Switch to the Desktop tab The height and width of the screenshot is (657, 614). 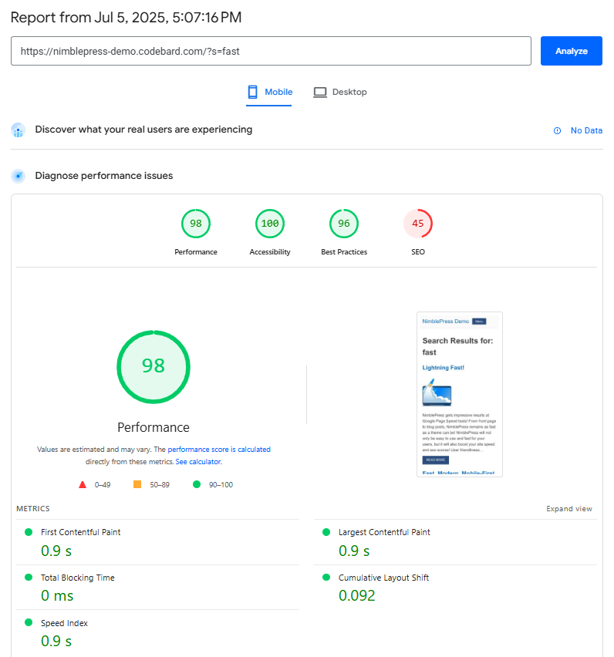[x=340, y=92]
